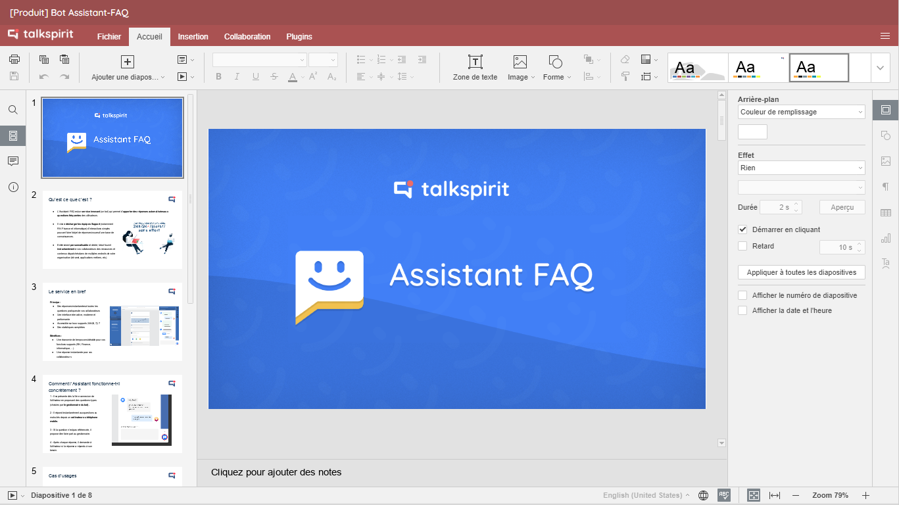Image resolution: width=899 pixels, height=505 pixels.
Task: Open the Comments panel in the left sidebar
Action: click(x=12, y=161)
